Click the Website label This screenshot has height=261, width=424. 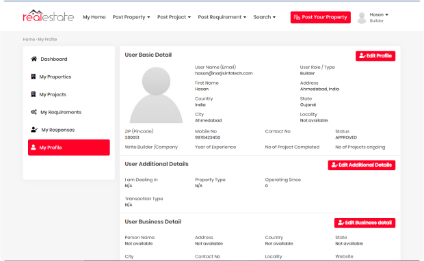click(344, 256)
